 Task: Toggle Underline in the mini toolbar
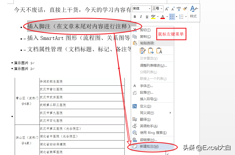pos(147,17)
